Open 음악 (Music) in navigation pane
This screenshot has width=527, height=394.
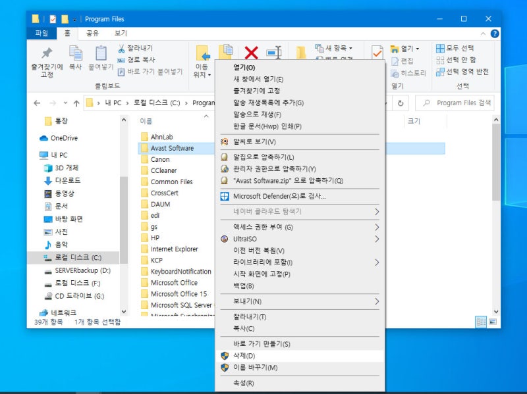[x=56, y=245]
